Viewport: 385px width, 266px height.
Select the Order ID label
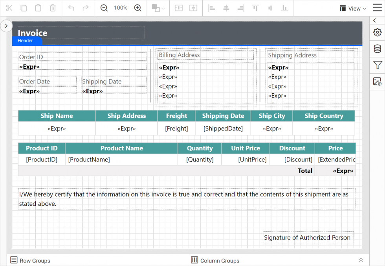(82, 57)
